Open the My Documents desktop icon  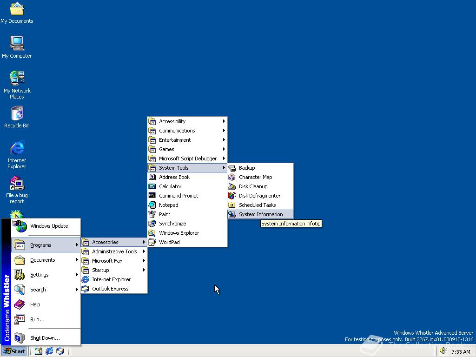pyautogui.click(x=17, y=13)
